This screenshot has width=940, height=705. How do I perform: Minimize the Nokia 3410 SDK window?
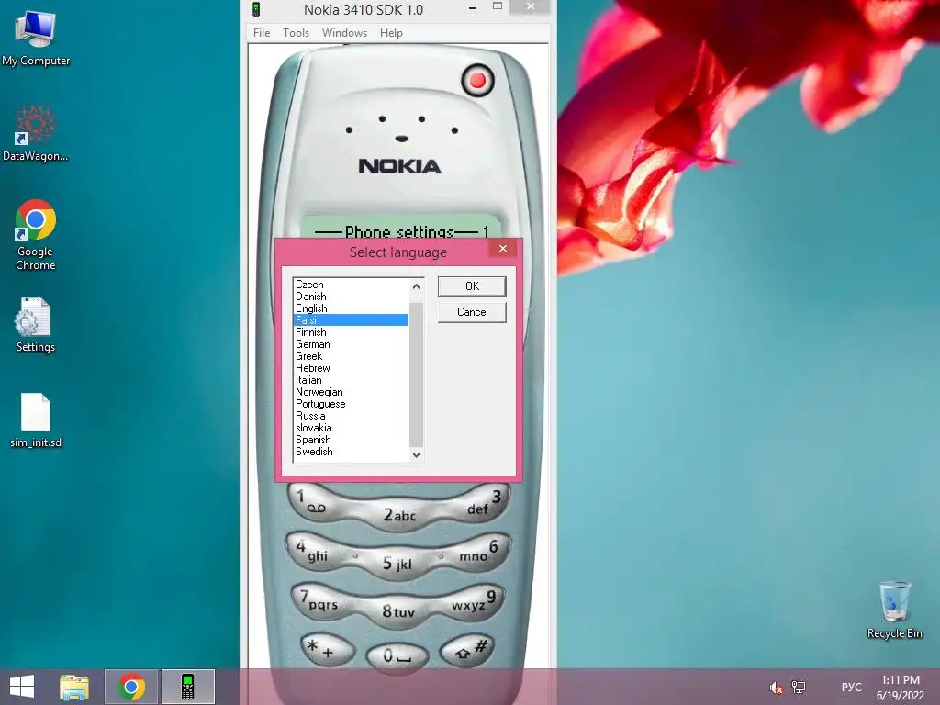click(x=473, y=8)
